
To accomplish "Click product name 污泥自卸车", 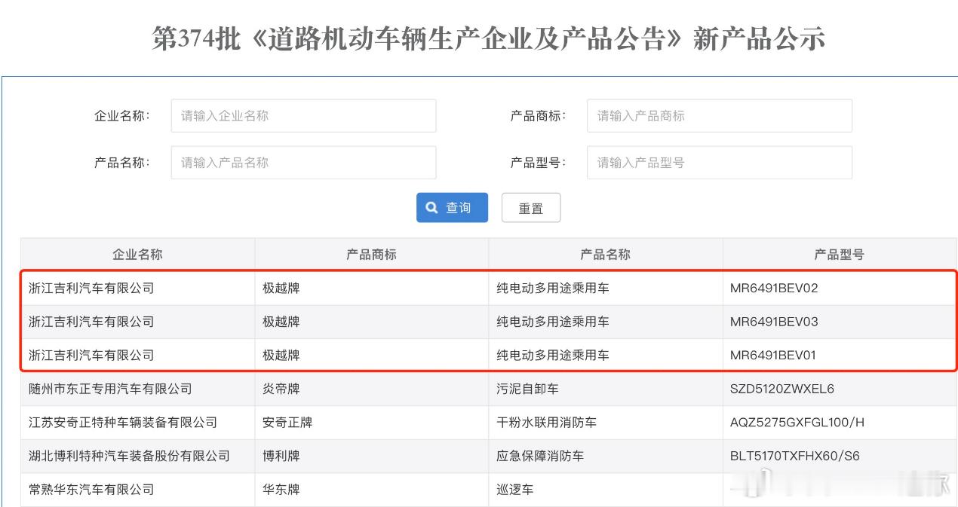I will [527, 389].
